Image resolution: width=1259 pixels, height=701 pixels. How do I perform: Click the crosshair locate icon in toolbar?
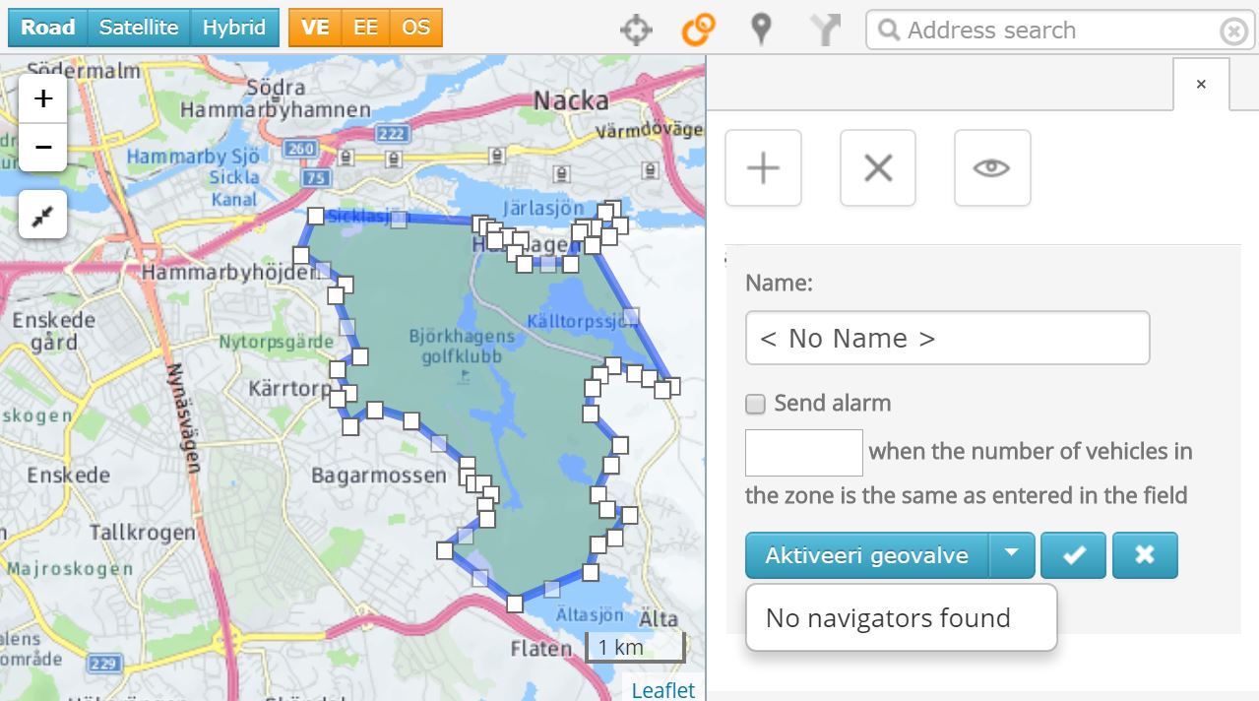tap(636, 30)
